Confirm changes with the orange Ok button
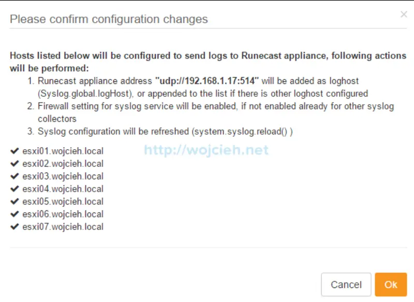414x302 pixels. pos(391,284)
